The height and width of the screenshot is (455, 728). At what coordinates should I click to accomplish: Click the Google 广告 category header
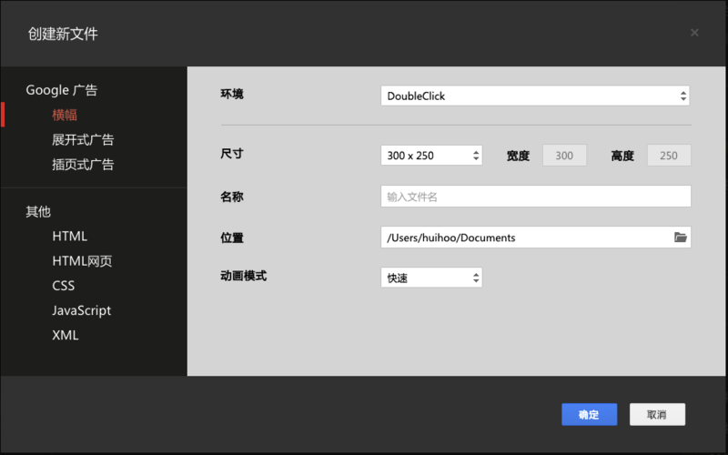(x=61, y=90)
